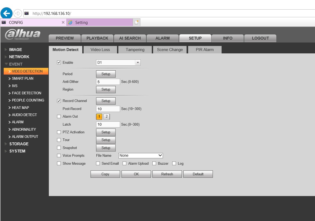Switch to the Tampering tab
315x221 pixels.
pyautogui.click(x=135, y=50)
